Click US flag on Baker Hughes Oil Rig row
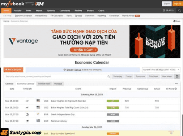The width and height of the screenshot is (183, 136). (38, 100)
